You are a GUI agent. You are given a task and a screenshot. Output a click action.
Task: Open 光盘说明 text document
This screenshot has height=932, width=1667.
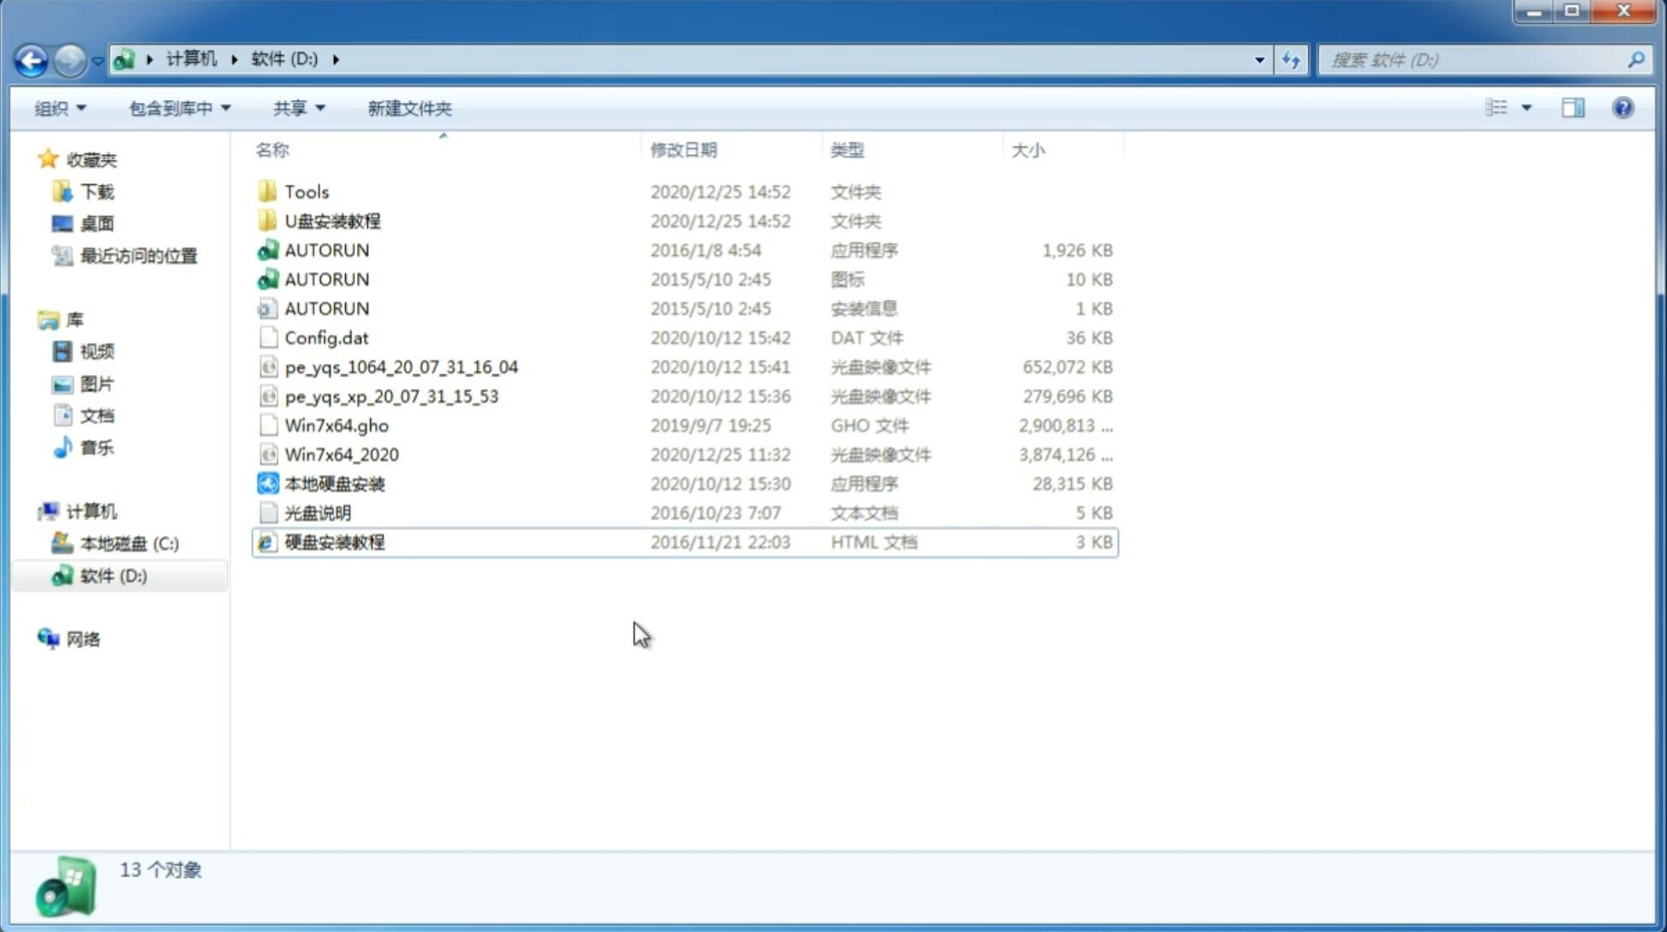coord(317,511)
